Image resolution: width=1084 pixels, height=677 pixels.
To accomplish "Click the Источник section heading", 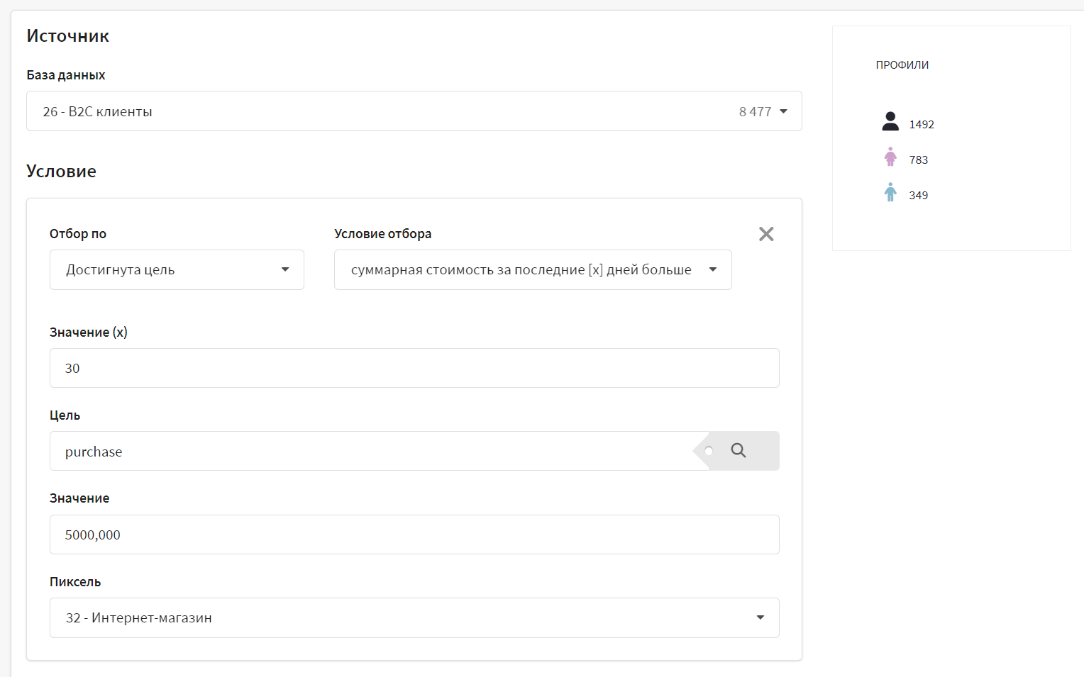I will click(68, 36).
